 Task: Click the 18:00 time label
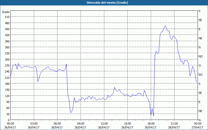click(x=151, y=124)
